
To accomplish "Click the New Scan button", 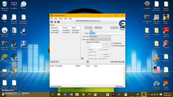I will pos(89,27).
